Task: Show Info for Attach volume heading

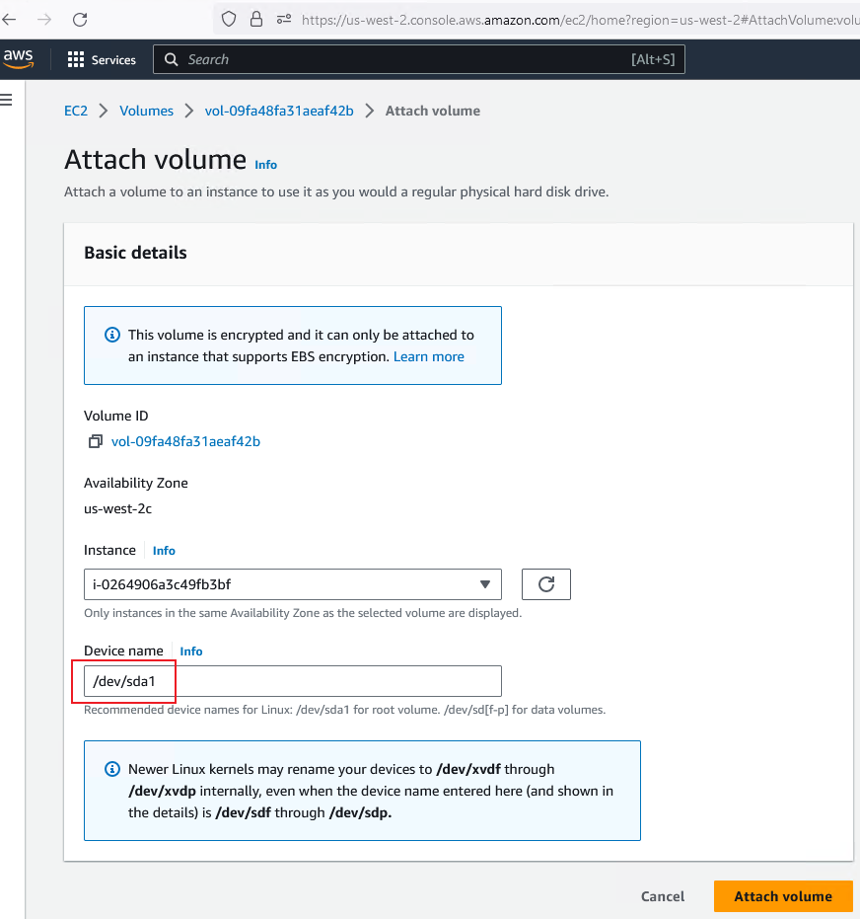Action: [x=266, y=165]
